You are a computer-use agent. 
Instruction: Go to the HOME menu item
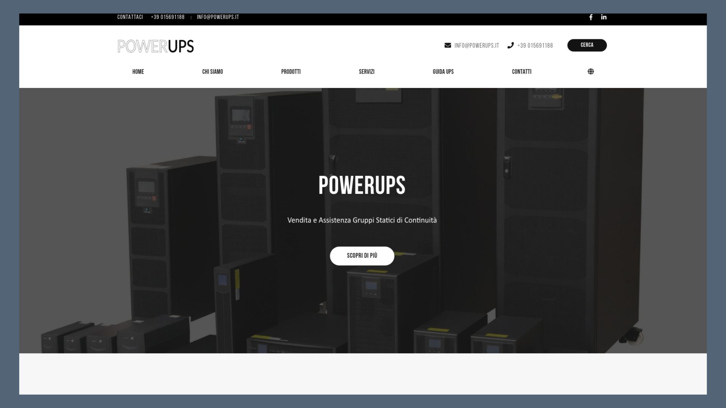tap(138, 71)
